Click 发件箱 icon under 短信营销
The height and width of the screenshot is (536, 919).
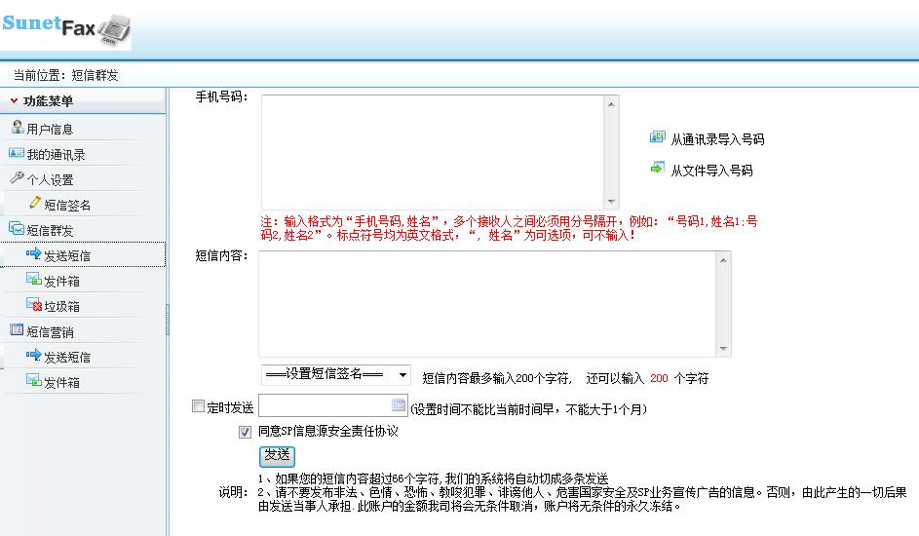click(x=34, y=380)
